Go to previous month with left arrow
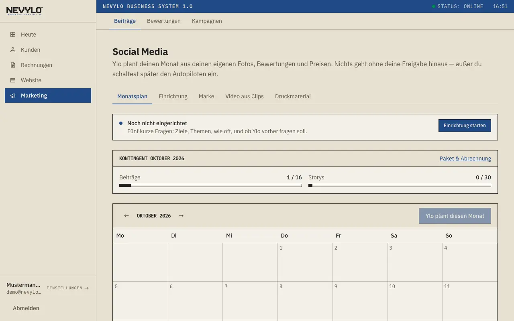The width and height of the screenshot is (514, 321). [x=126, y=215]
